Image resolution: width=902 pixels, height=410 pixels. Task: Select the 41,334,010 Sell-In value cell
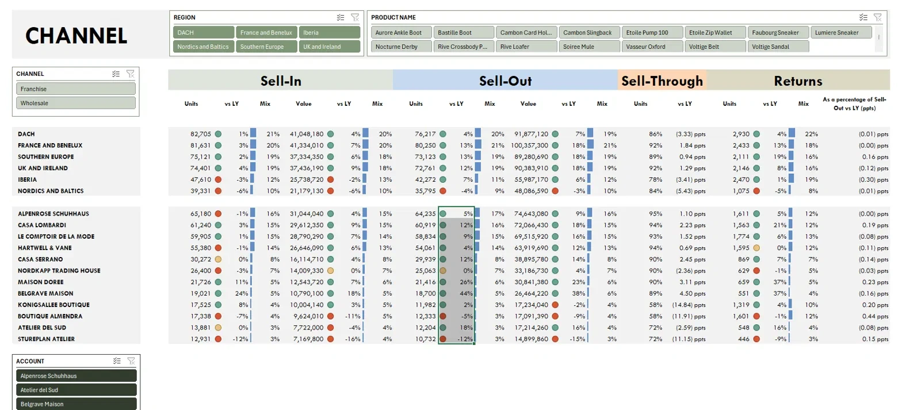click(307, 145)
